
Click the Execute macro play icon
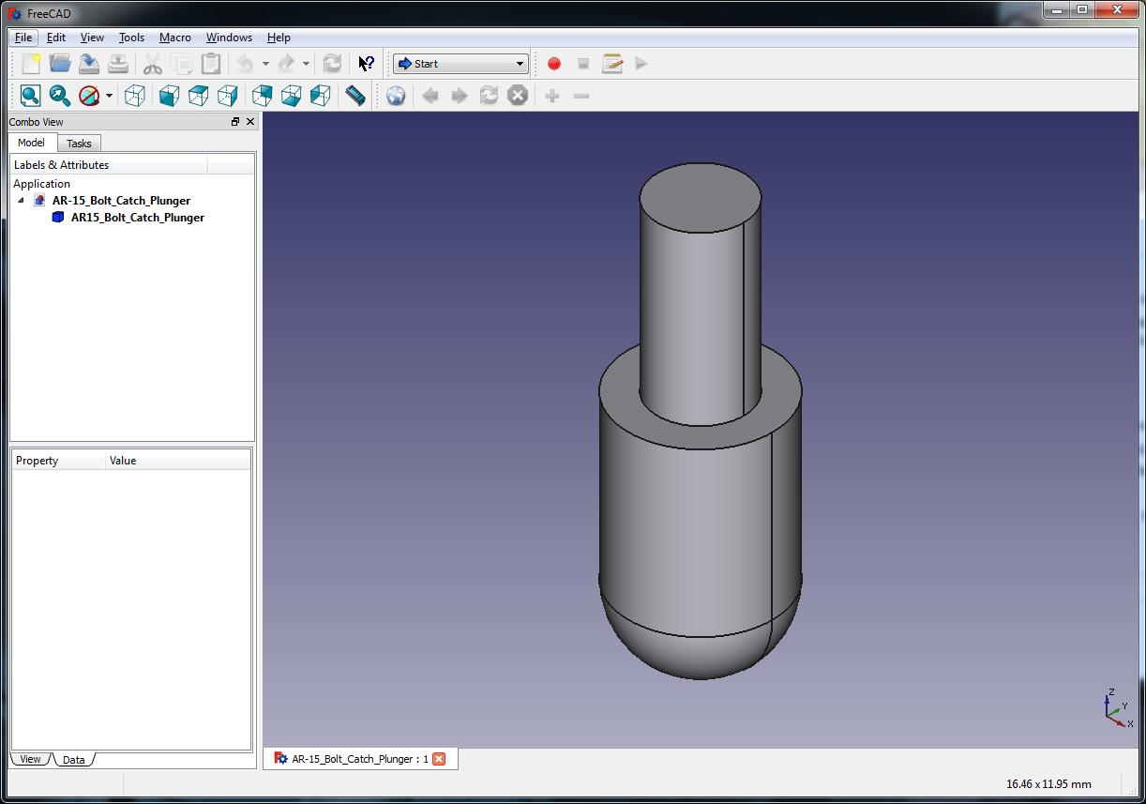(641, 64)
